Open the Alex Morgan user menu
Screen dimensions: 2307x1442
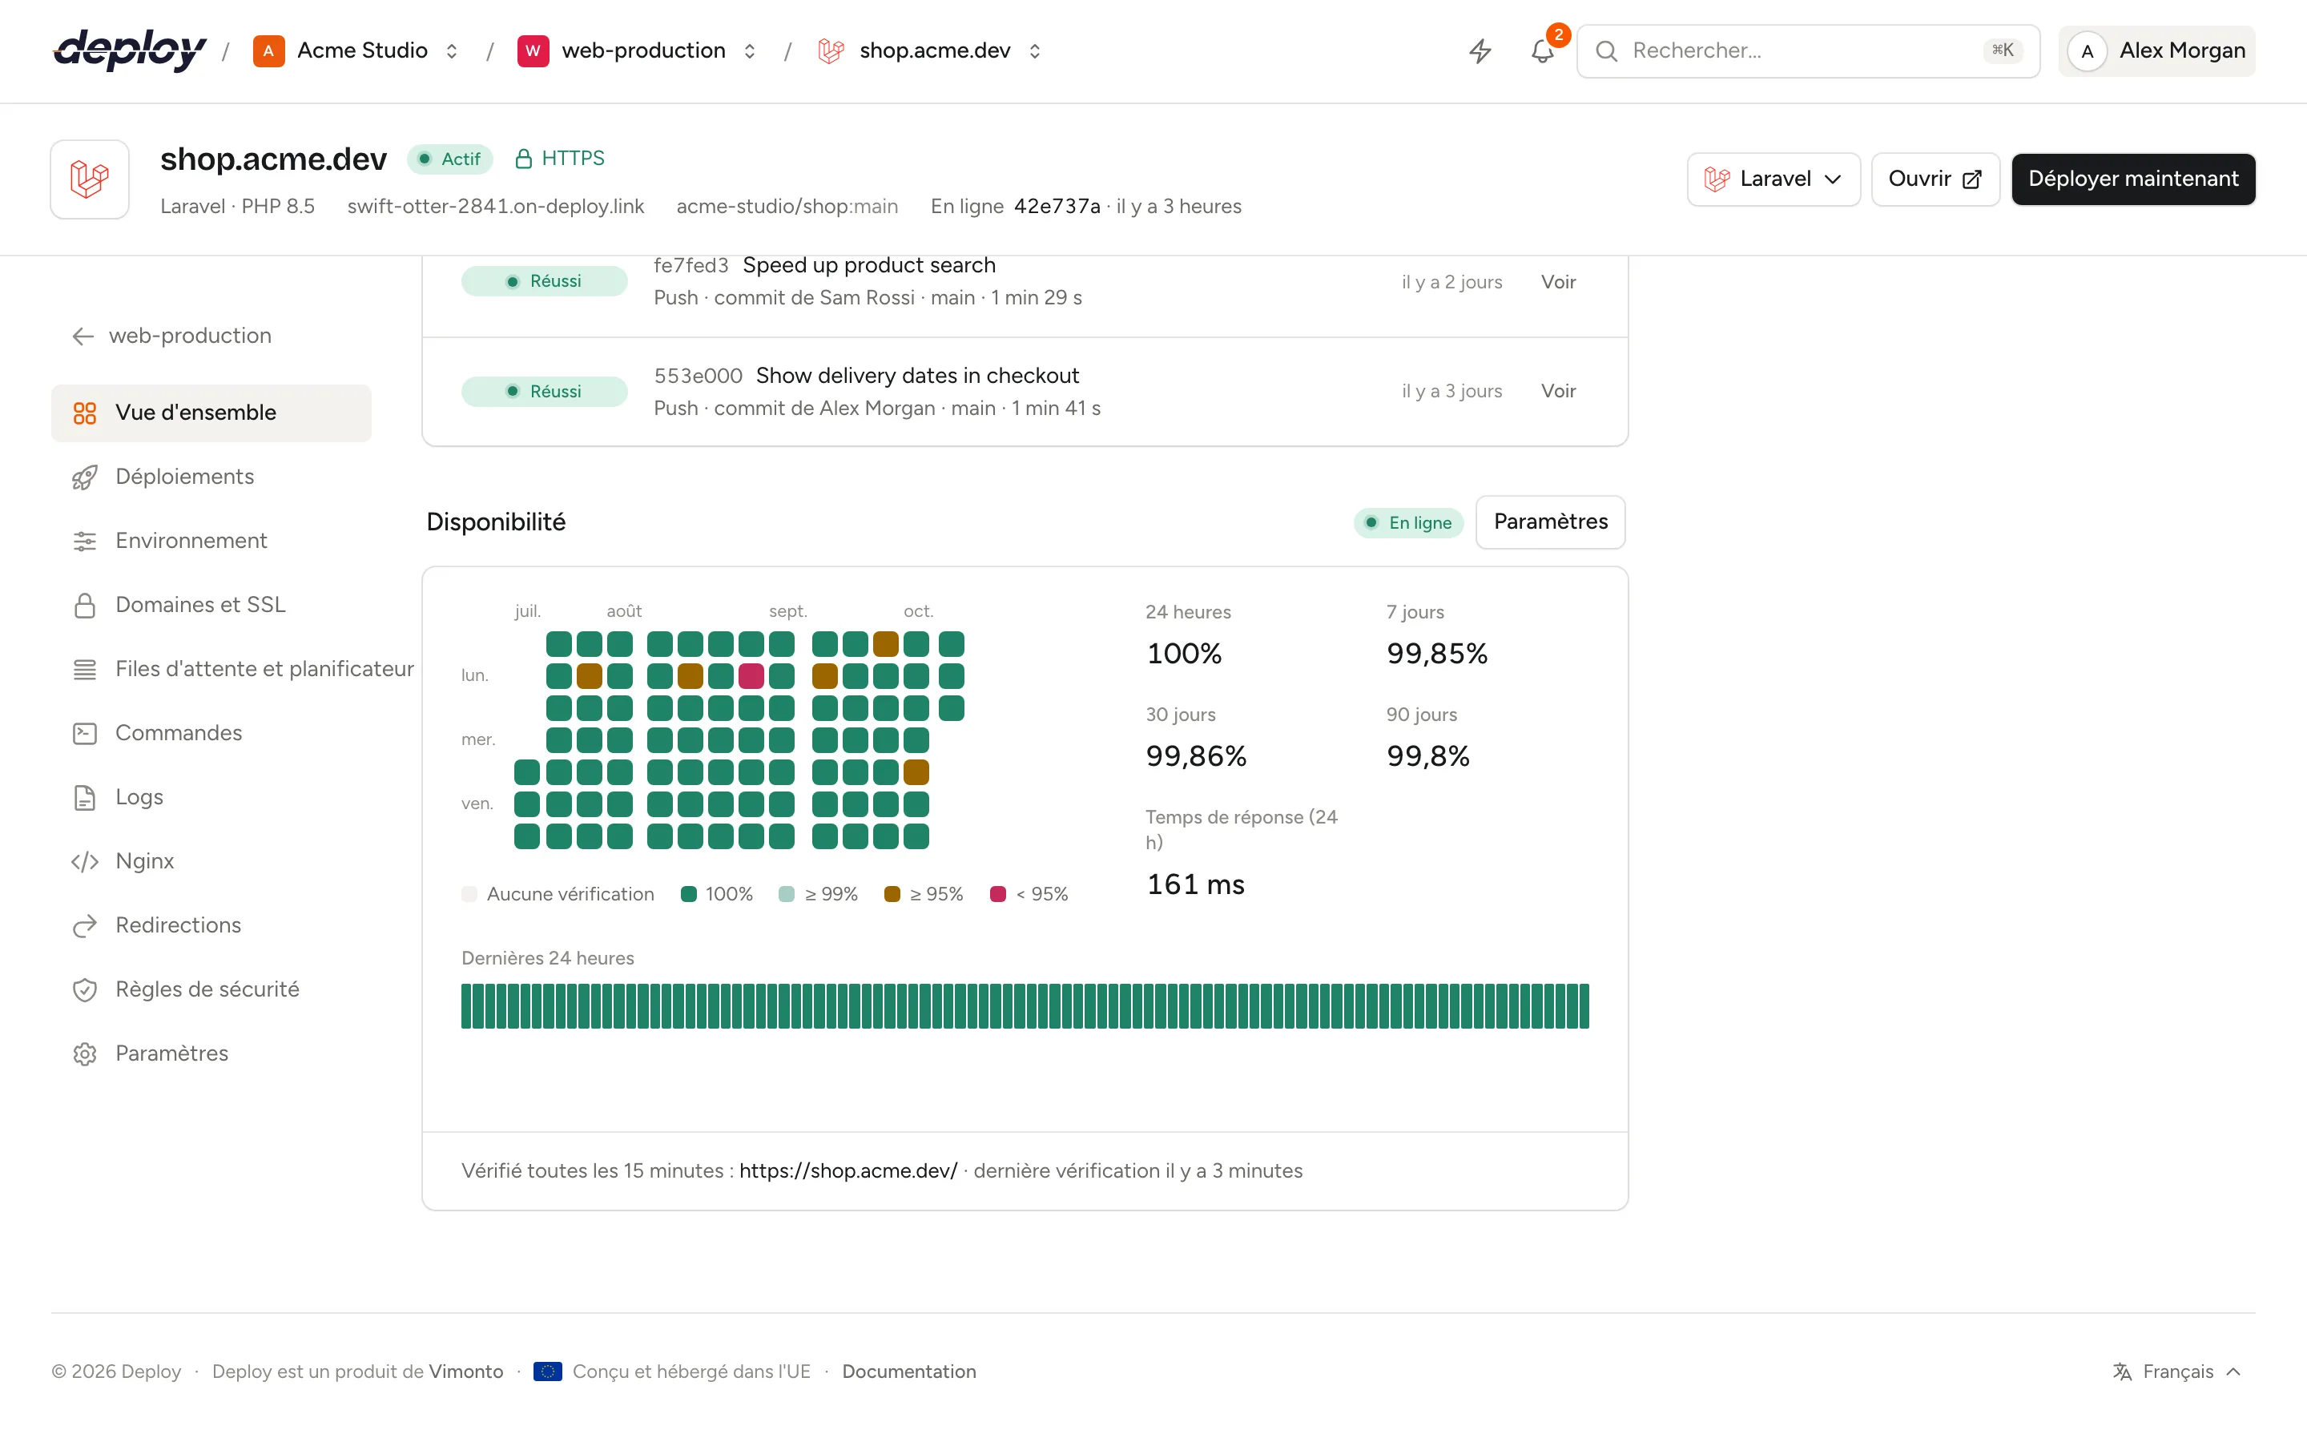(x=2156, y=50)
